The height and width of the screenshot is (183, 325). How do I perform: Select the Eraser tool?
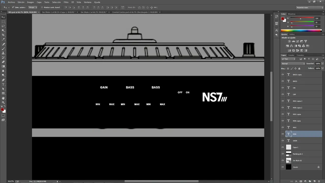click(3, 62)
